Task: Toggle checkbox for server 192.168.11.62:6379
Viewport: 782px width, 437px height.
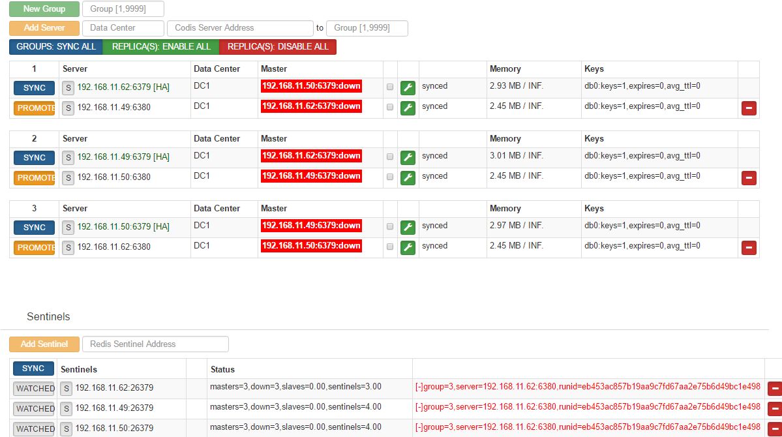Action: tap(390, 87)
